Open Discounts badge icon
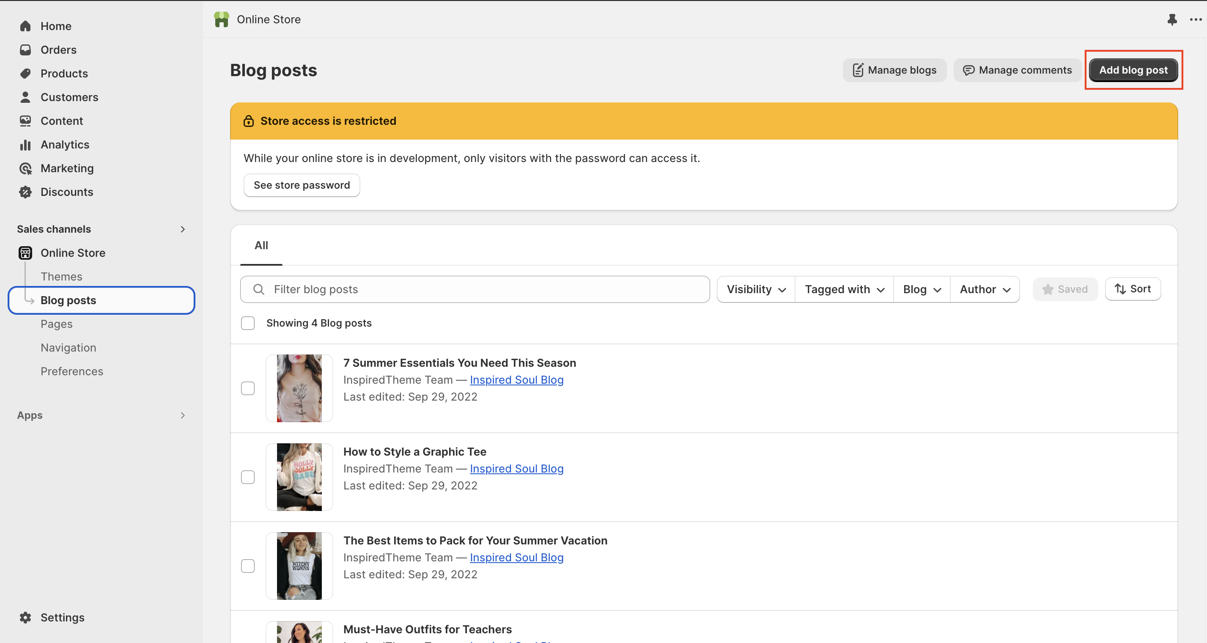Image resolution: width=1207 pixels, height=643 pixels. click(25, 192)
